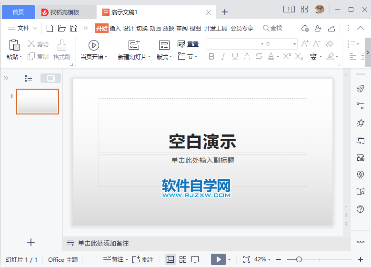Viewport: 371px width, 268px height.
Task: Open the Review (审阅) ribbon tab
Action: click(182, 29)
